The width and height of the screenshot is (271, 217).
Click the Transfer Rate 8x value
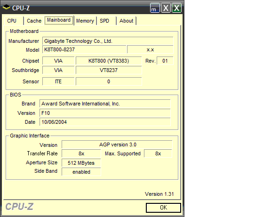tap(81, 153)
